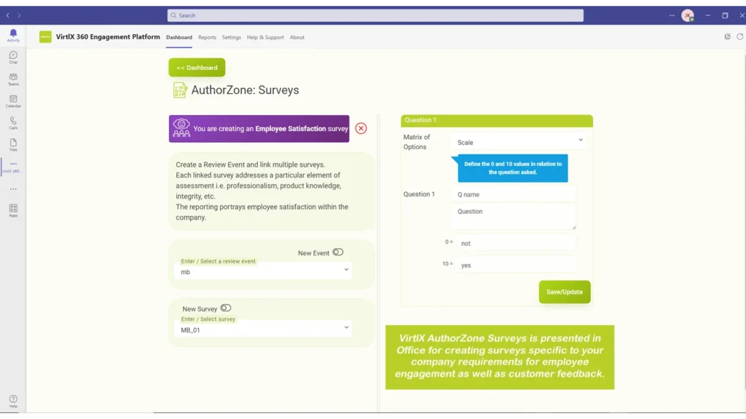The height and width of the screenshot is (419, 746).
Task: Open Chat from the left sidebar
Action: tap(13, 57)
